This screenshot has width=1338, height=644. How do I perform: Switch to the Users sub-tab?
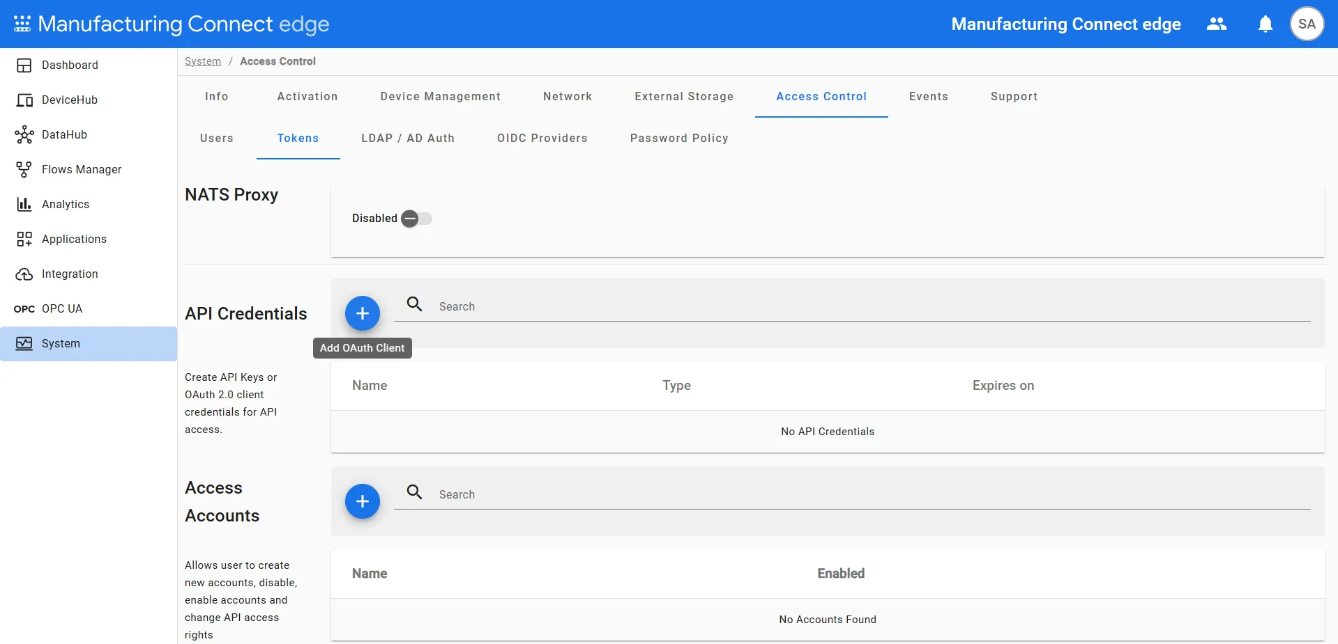[x=217, y=139]
